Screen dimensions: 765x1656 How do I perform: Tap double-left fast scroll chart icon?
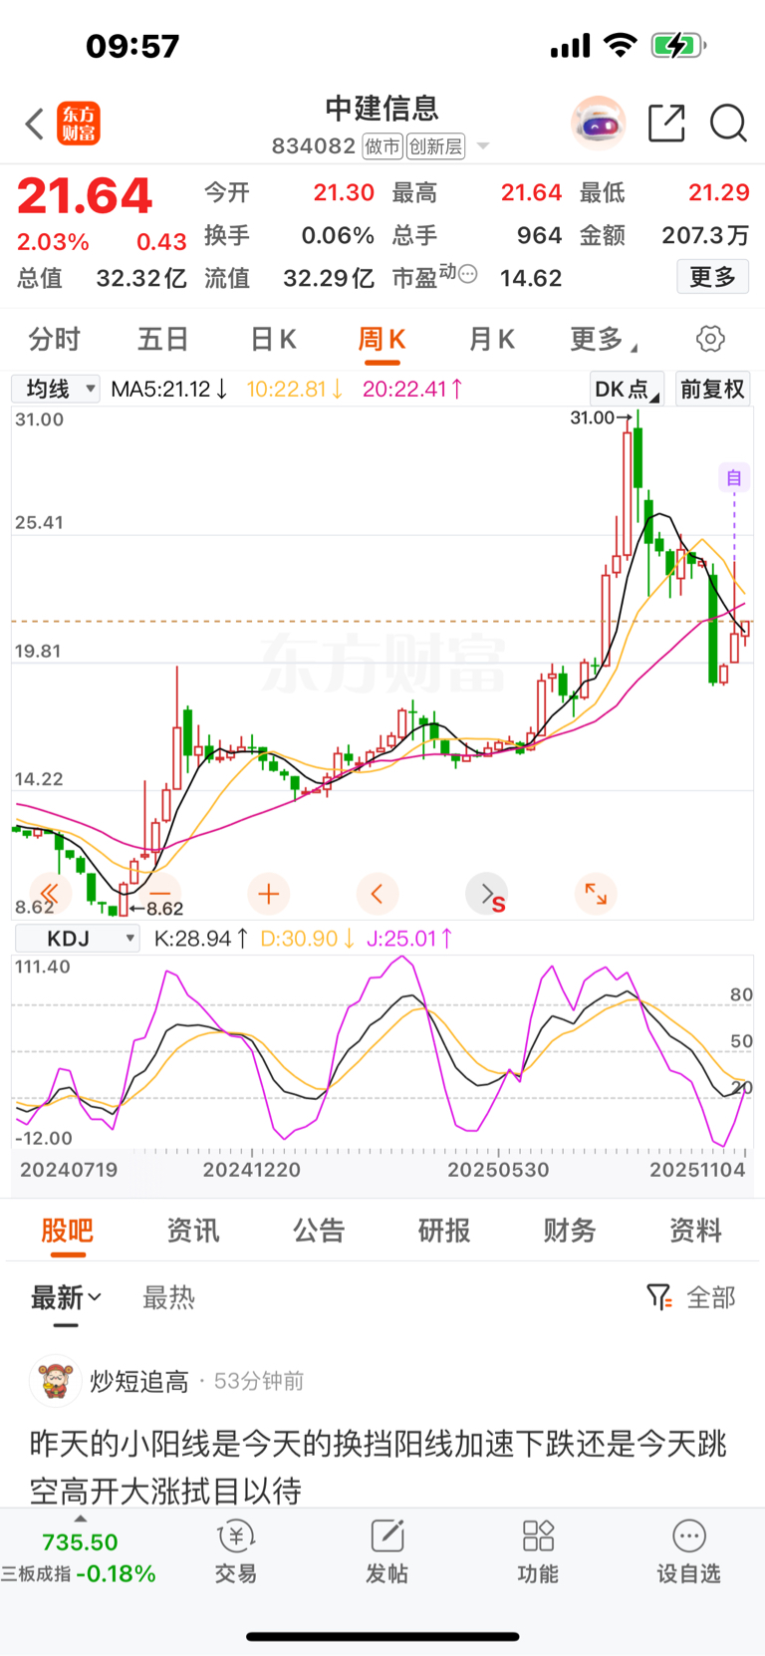click(x=50, y=894)
